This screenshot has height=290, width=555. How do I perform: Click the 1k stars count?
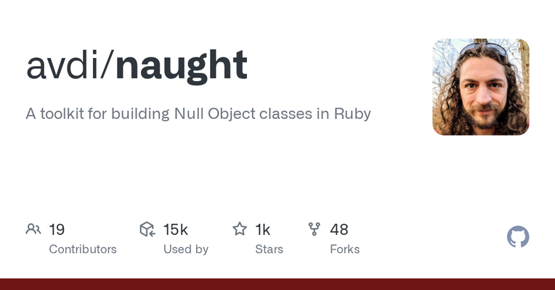pos(263,230)
